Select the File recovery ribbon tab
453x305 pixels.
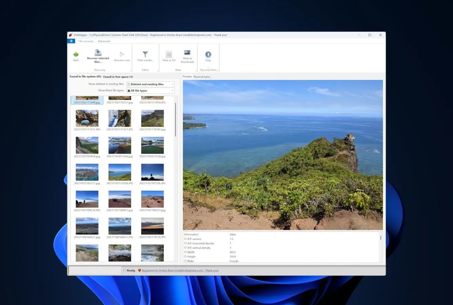[86, 41]
